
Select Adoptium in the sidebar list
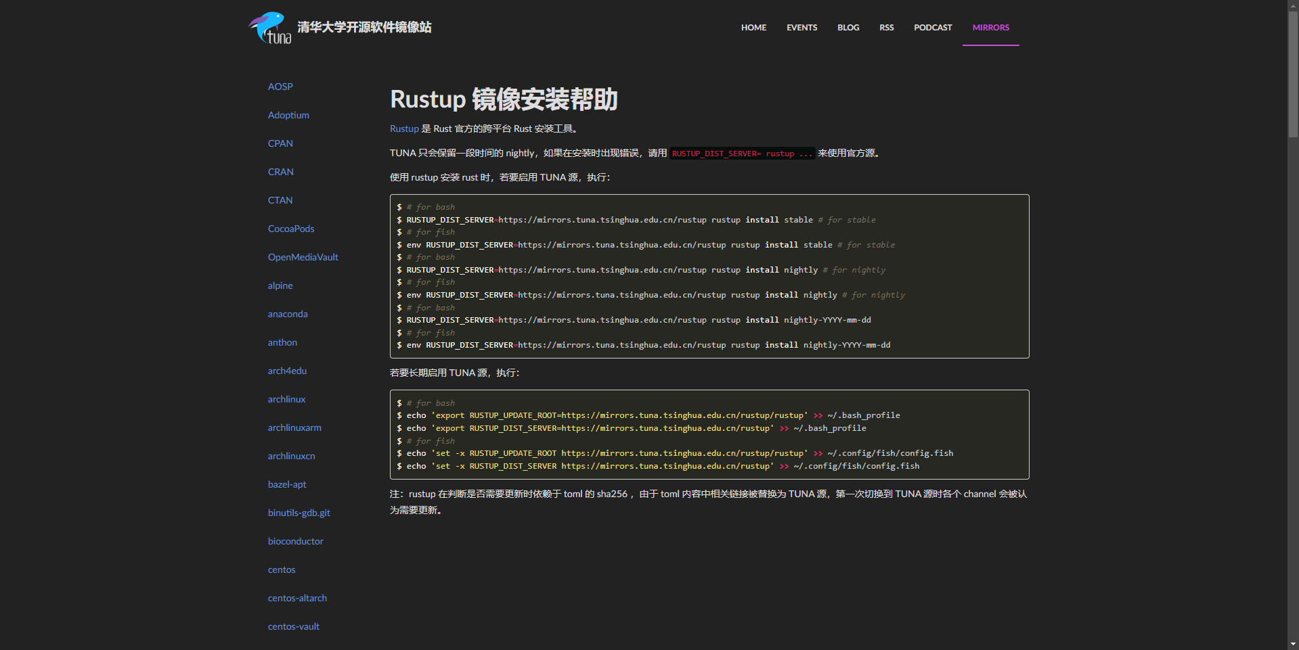click(288, 115)
